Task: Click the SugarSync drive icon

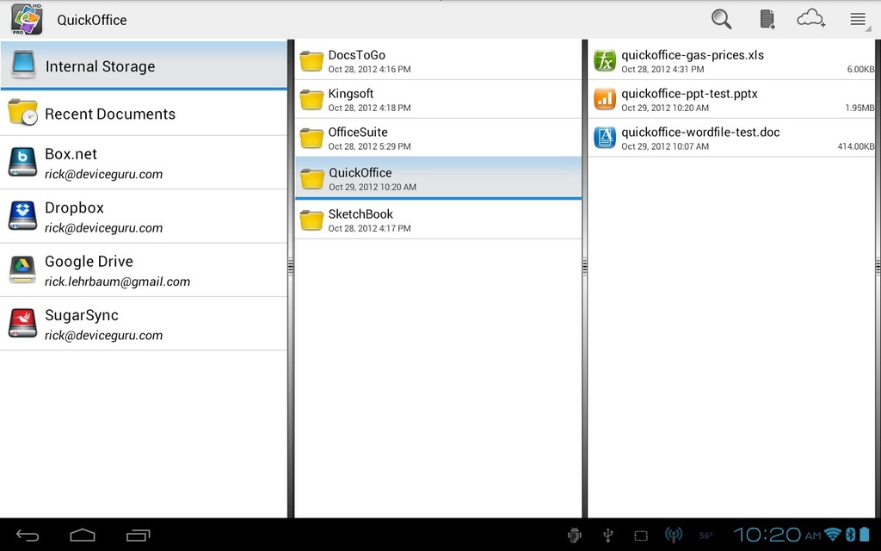Action: [x=22, y=323]
